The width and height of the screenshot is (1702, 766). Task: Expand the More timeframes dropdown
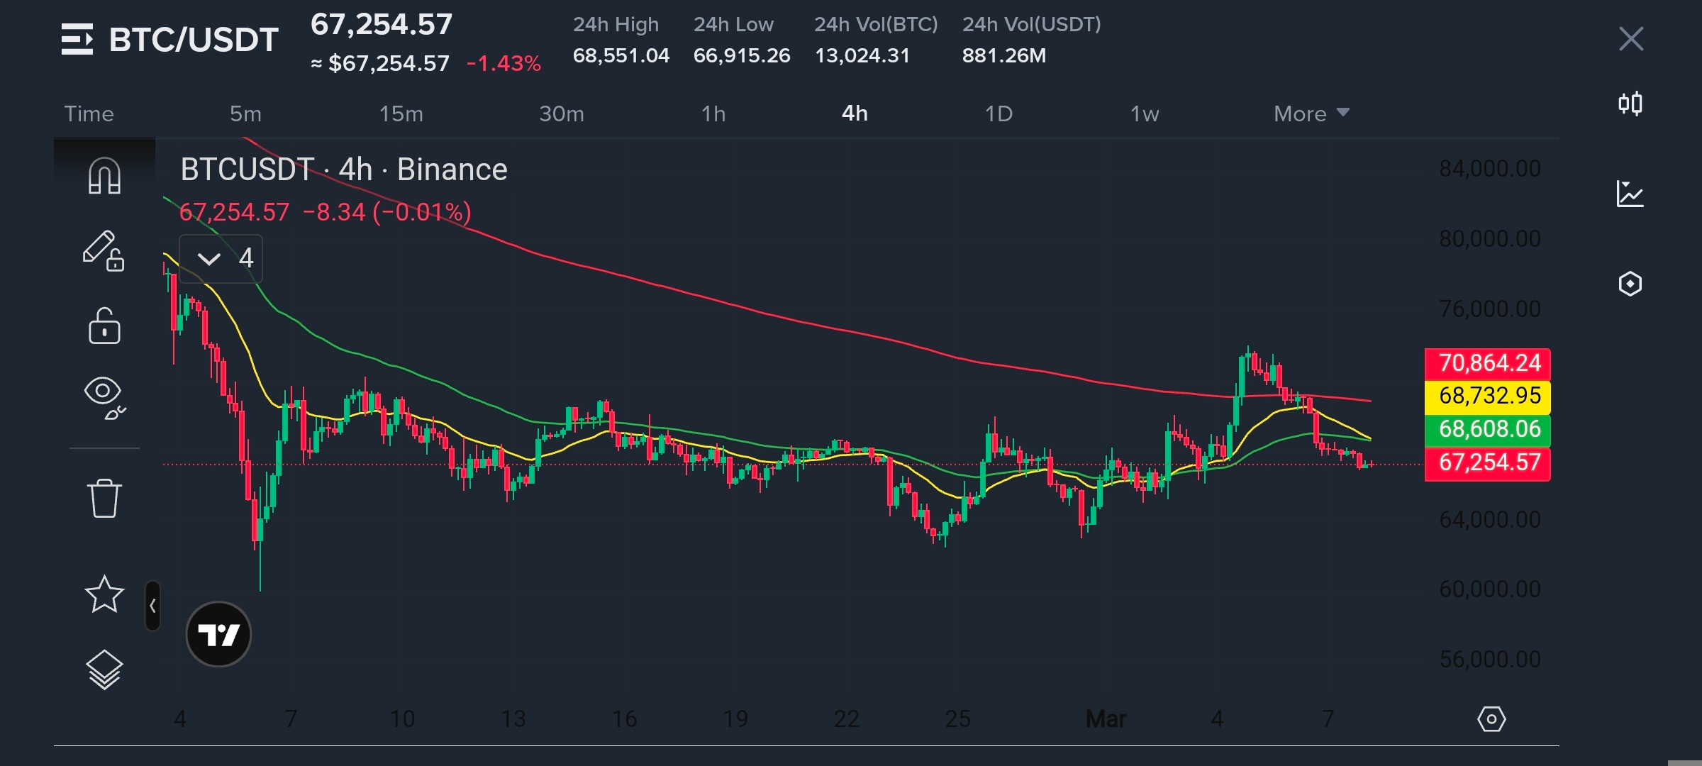(x=1311, y=113)
